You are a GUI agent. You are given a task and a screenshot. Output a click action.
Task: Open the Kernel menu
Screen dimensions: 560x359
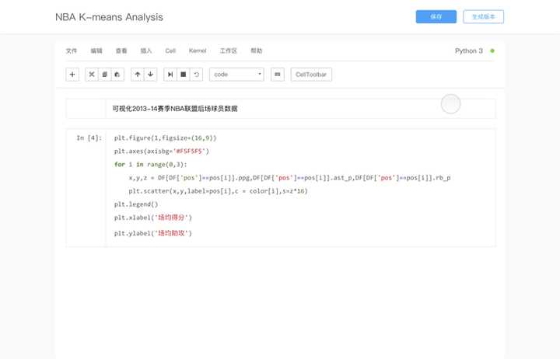198,51
